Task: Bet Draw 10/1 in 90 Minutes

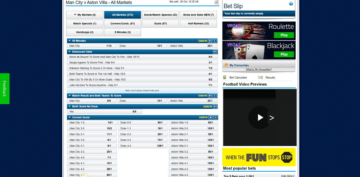Action: (141, 46)
